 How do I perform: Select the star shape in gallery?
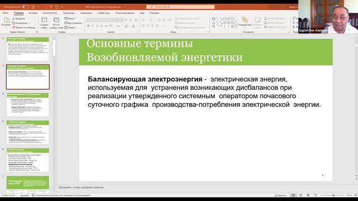coord(232,26)
